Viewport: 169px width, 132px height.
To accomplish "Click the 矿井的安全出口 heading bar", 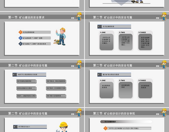I will (x=30, y=127).
